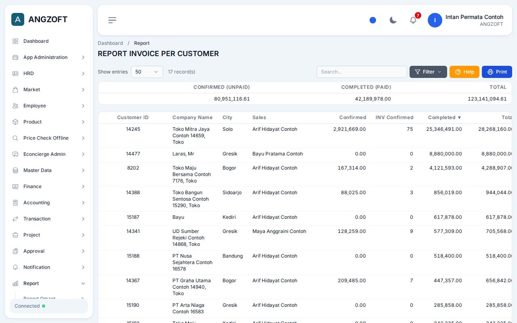Image resolution: width=517 pixels, height=323 pixels.
Task: Toggle dark mode moon icon
Action: tap(393, 20)
